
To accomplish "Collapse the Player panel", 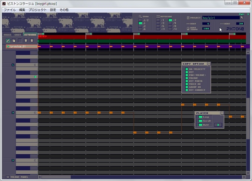I will (x=222, y=113).
